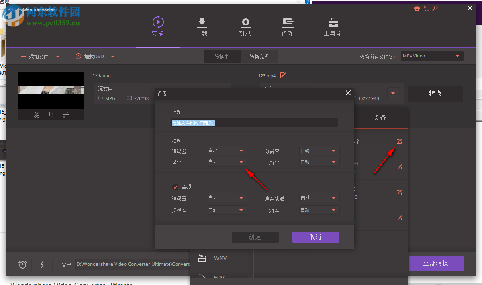Expand the 加载DVD dropdown arrow

click(112, 57)
